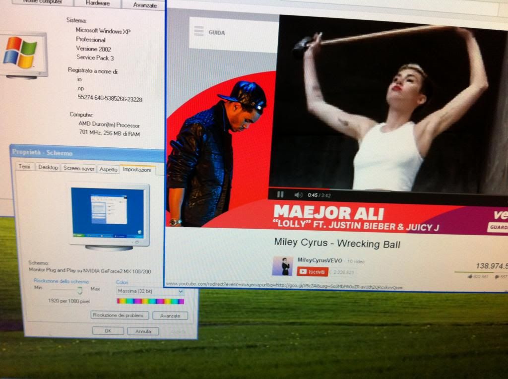508x379 pixels.
Task: Click the MileyCyrusVEVO channel avatar thumbnail
Action: click(x=282, y=266)
